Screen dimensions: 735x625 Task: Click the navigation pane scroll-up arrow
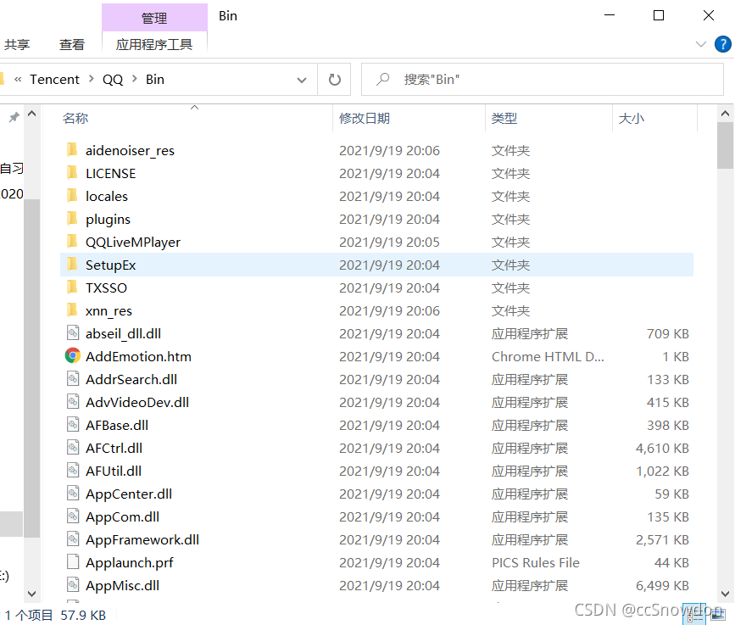tap(32, 114)
